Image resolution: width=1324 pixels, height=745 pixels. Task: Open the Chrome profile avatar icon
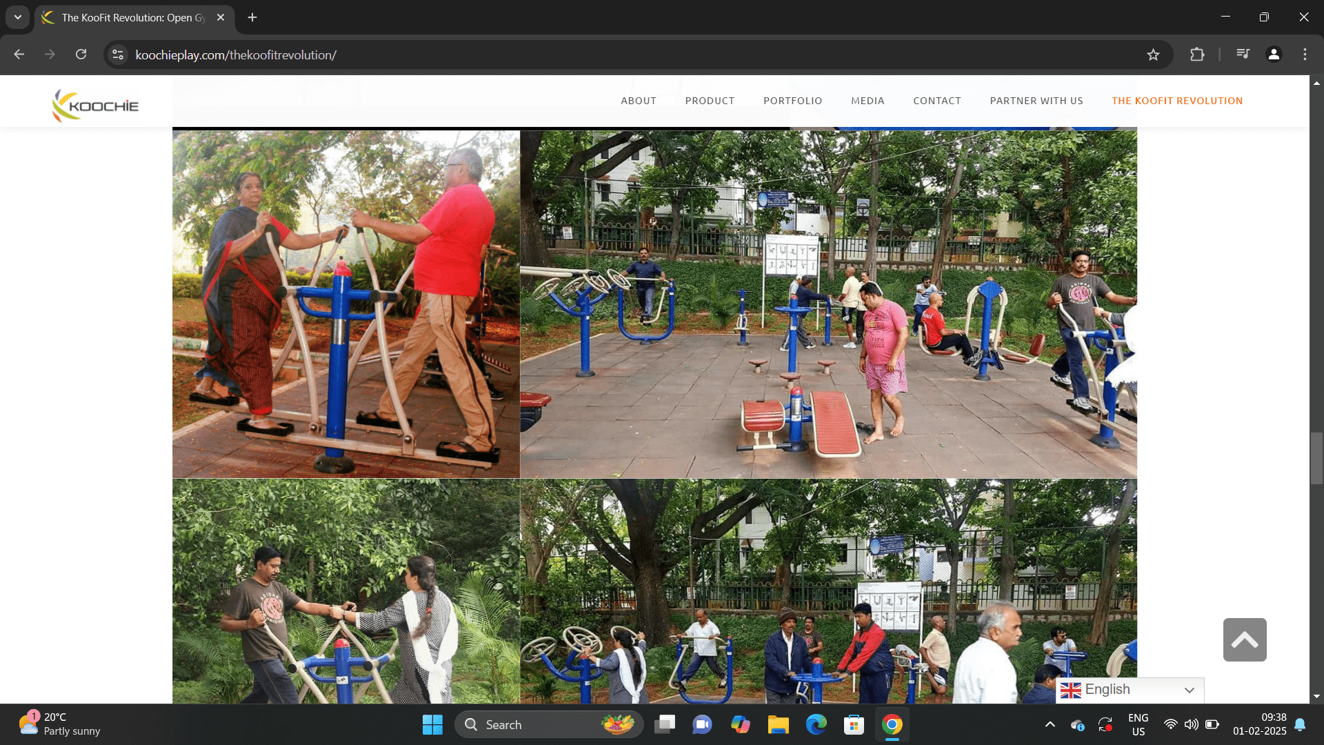coord(1274,54)
